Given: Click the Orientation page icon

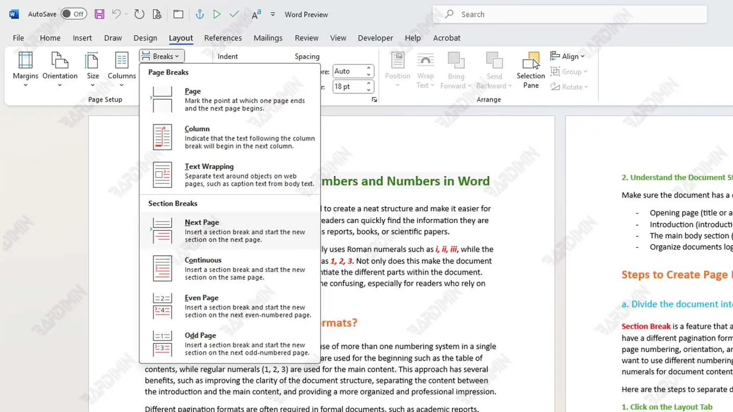Looking at the screenshot, I should (60, 60).
